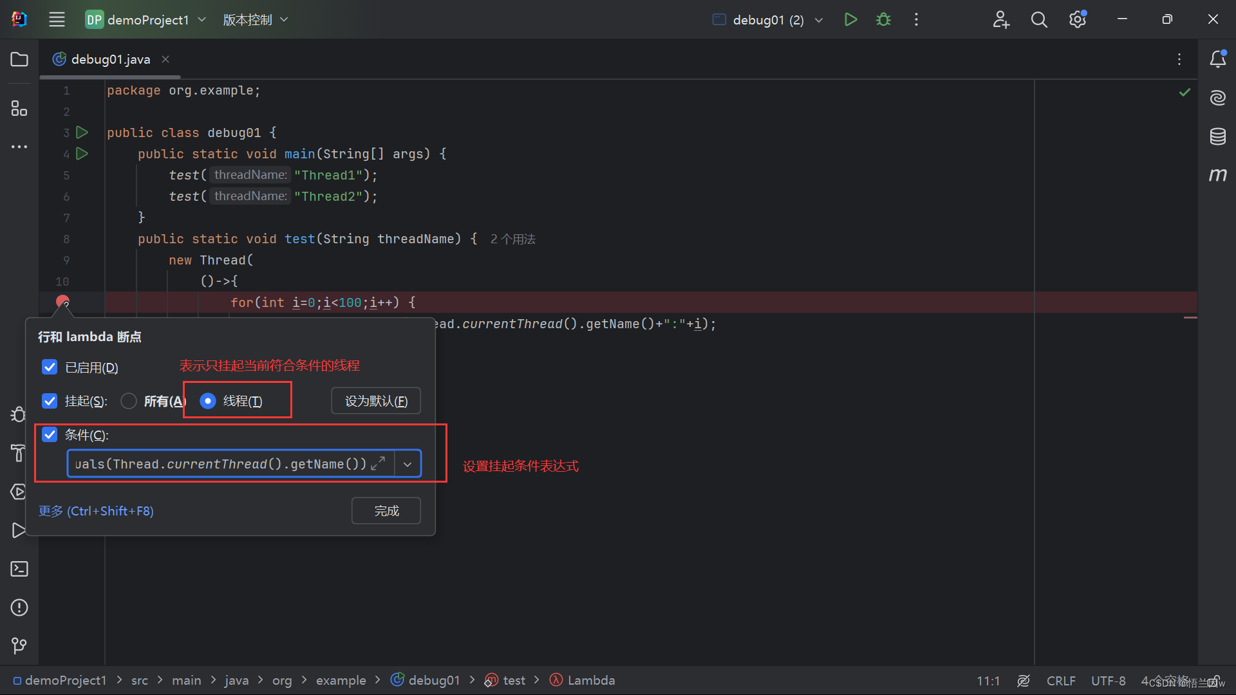
Task: Select the debug01.java editor tab
Action: coord(110,59)
